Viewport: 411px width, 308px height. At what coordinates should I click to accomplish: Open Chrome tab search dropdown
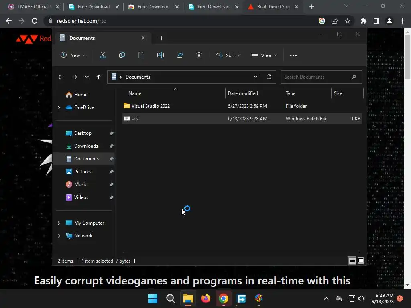[346, 6]
